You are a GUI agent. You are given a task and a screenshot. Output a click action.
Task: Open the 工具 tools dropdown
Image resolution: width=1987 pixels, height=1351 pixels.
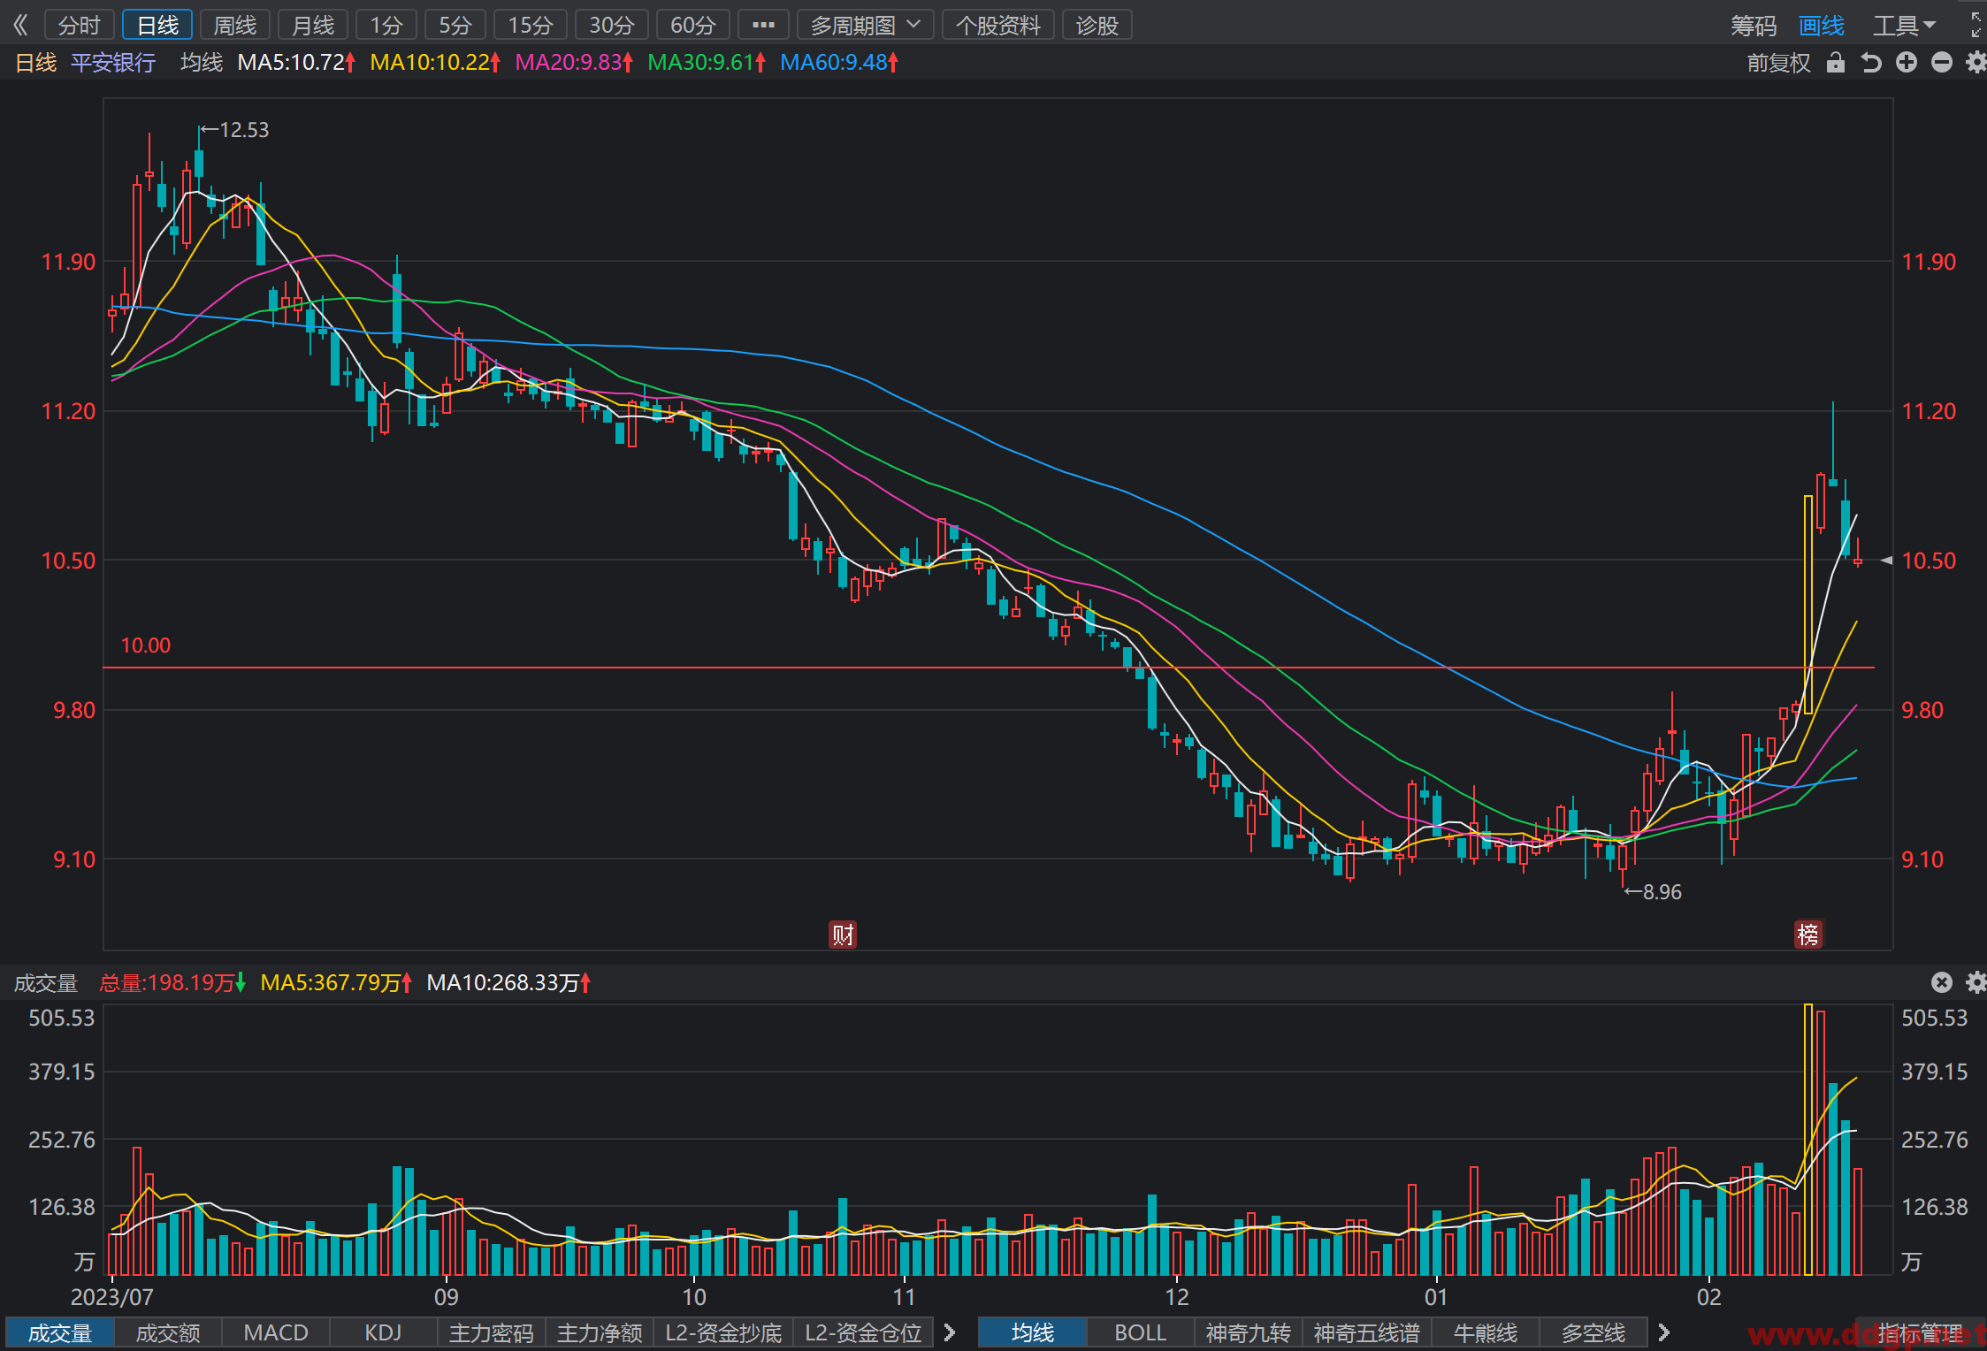click(x=1904, y=26)
